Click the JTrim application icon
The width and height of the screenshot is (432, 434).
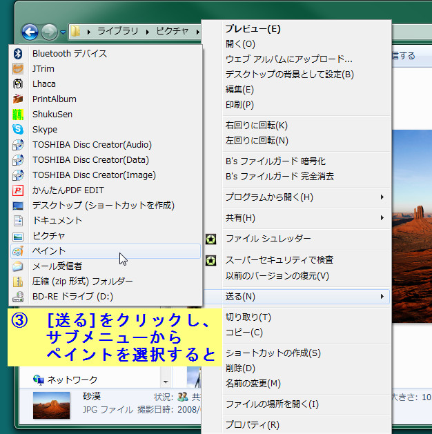19,69
